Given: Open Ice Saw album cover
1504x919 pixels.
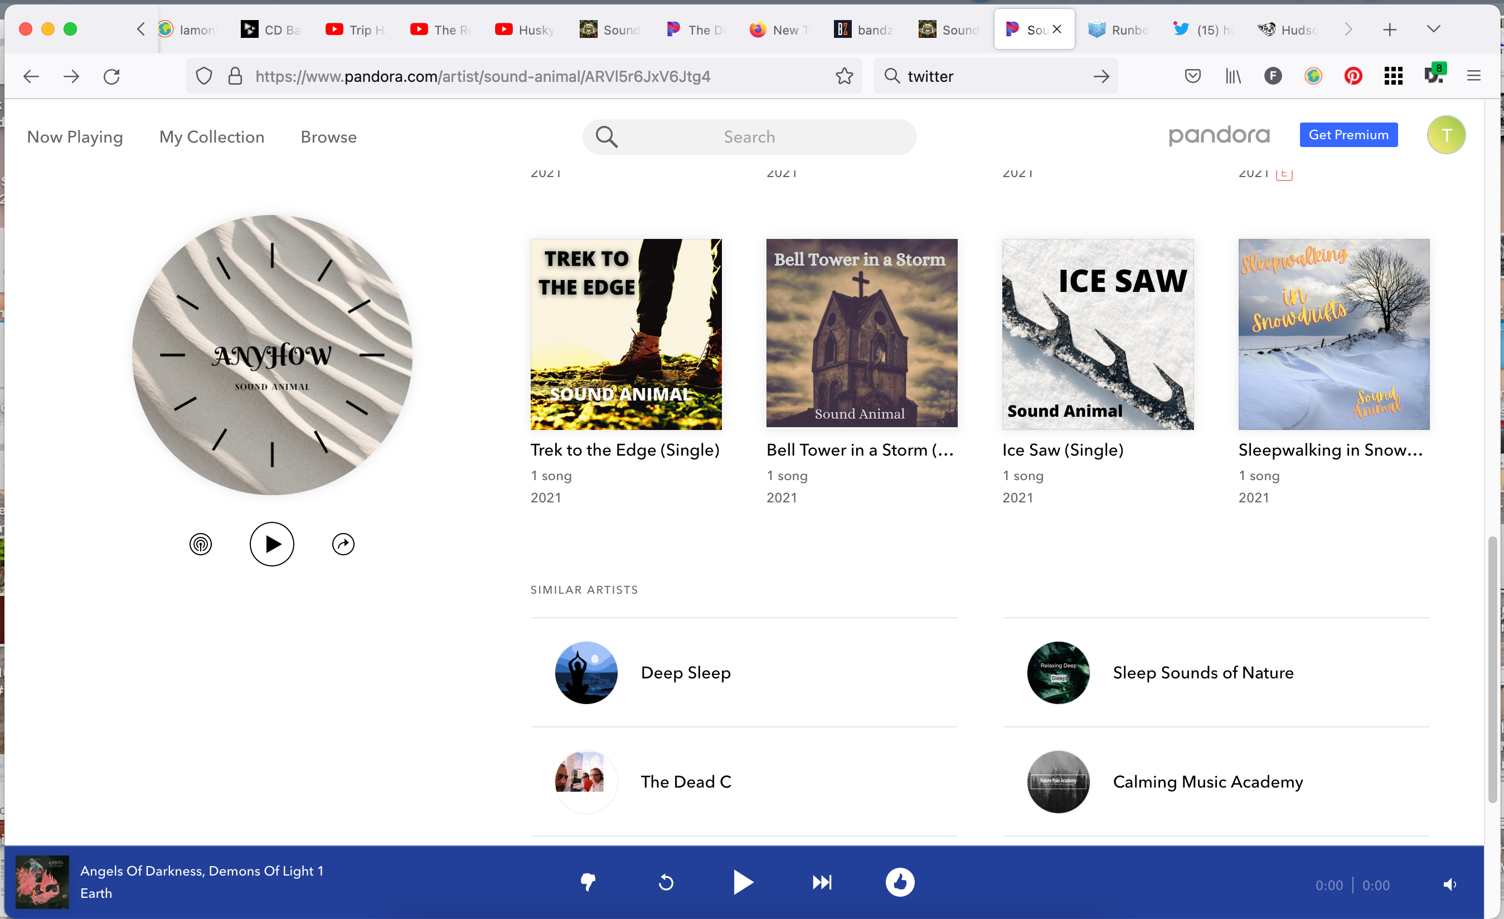Looking at the screenshot, I should pyautogui.click(x=1098, y=334).
